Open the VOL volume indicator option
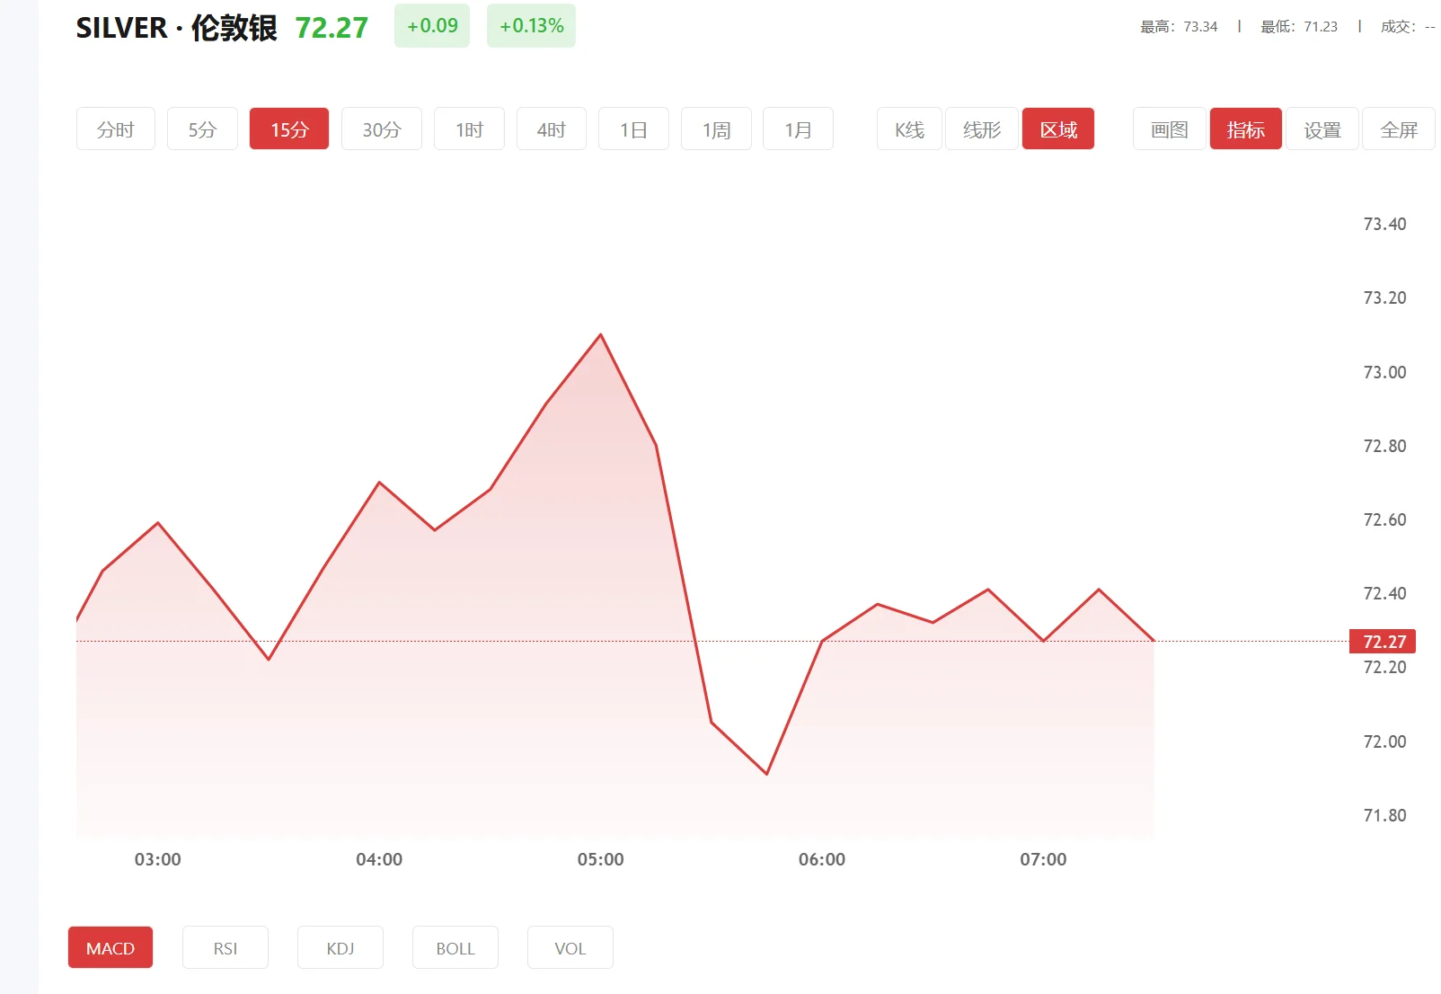 (570, 947)
